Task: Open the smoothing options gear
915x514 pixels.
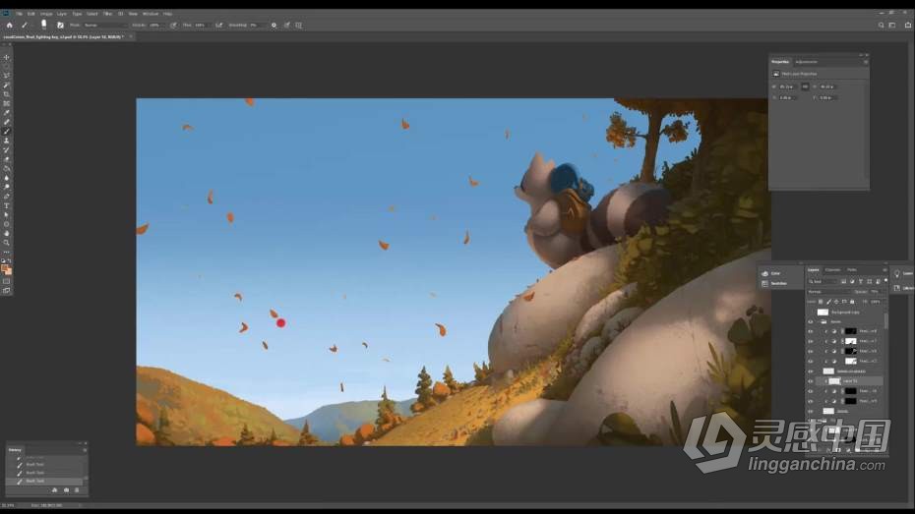Action: click(x=274, y=25)
